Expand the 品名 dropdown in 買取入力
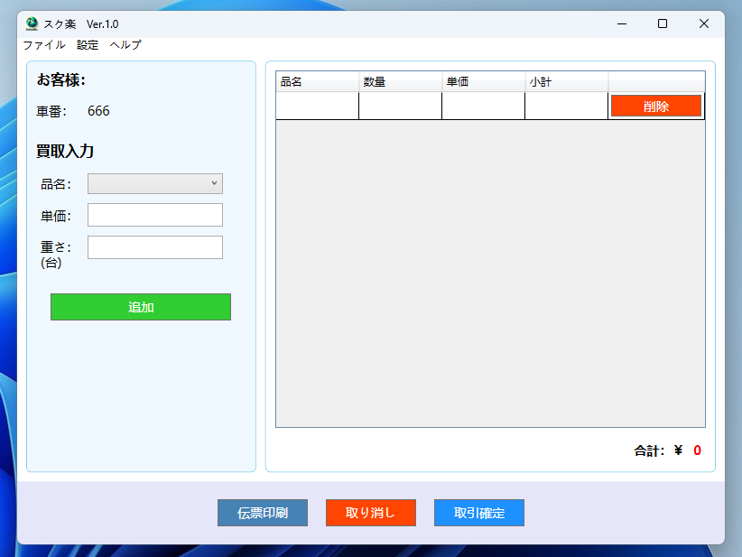This screenshot has width=742, height=557. (x=154, y=184)
